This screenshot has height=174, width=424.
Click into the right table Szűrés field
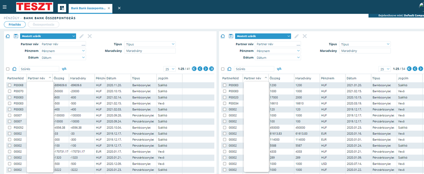(x=254, y=69)
